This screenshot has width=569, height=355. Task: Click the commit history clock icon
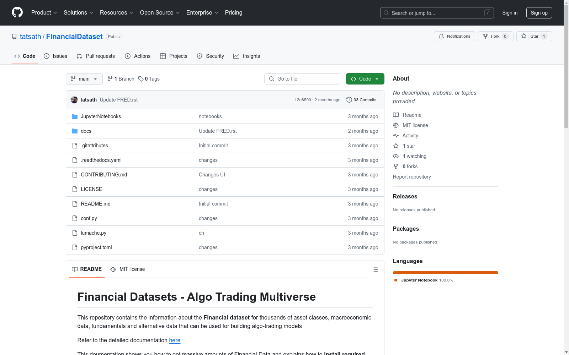(x=349, y=100)
